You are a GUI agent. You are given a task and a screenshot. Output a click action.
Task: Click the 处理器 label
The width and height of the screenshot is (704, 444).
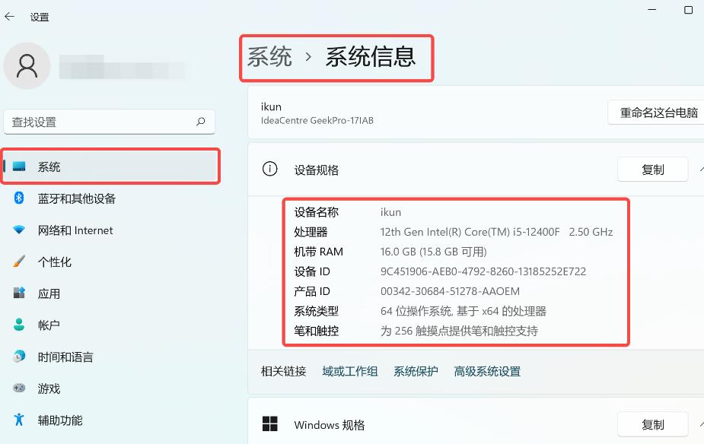point(311,232)
